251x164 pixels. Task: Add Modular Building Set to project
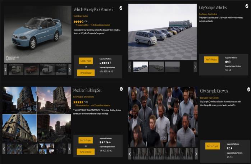click(x=86, y=140)
